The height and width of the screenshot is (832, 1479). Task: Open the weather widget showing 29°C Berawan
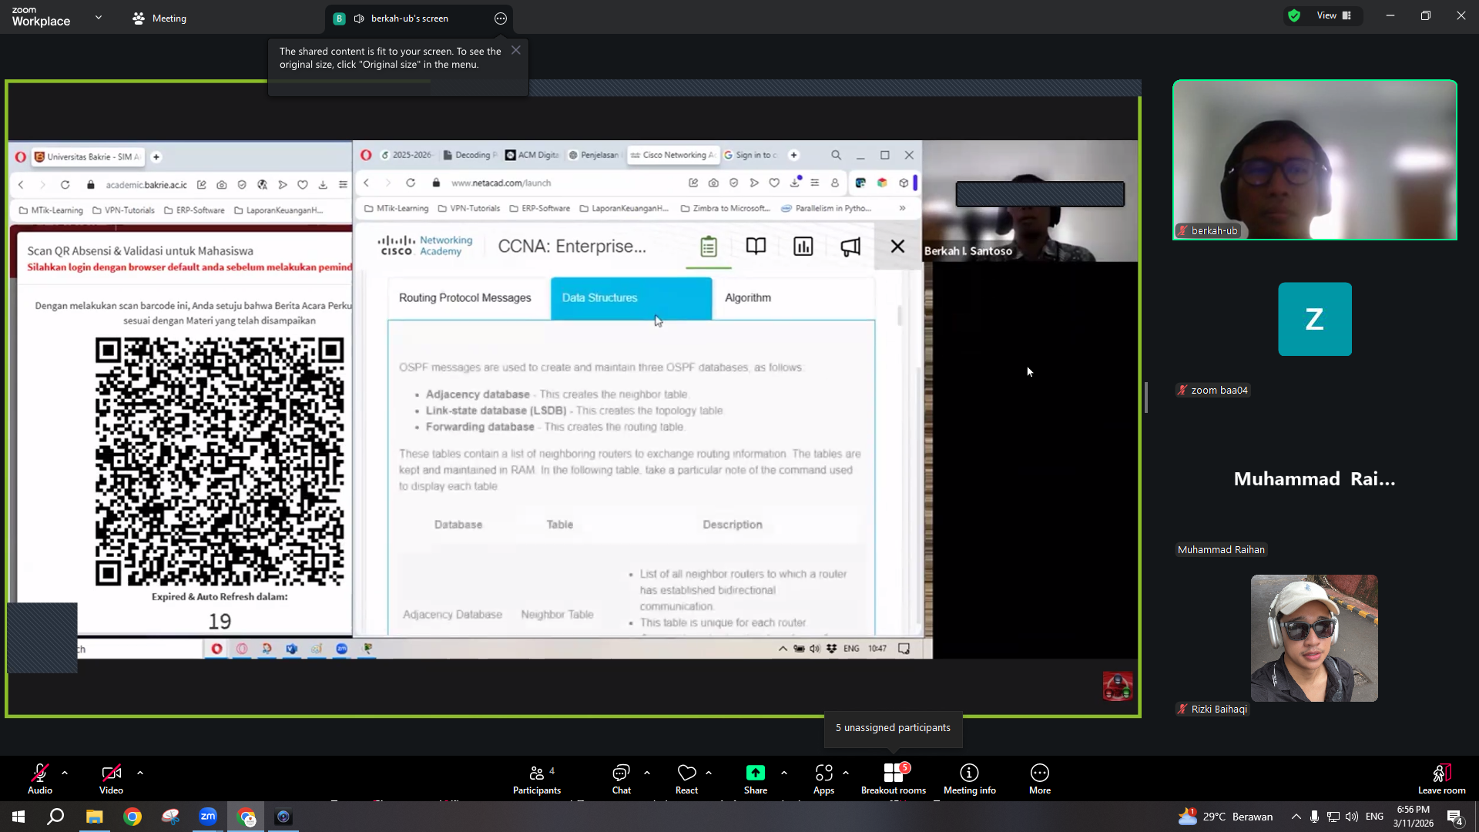click(1225, 817)
